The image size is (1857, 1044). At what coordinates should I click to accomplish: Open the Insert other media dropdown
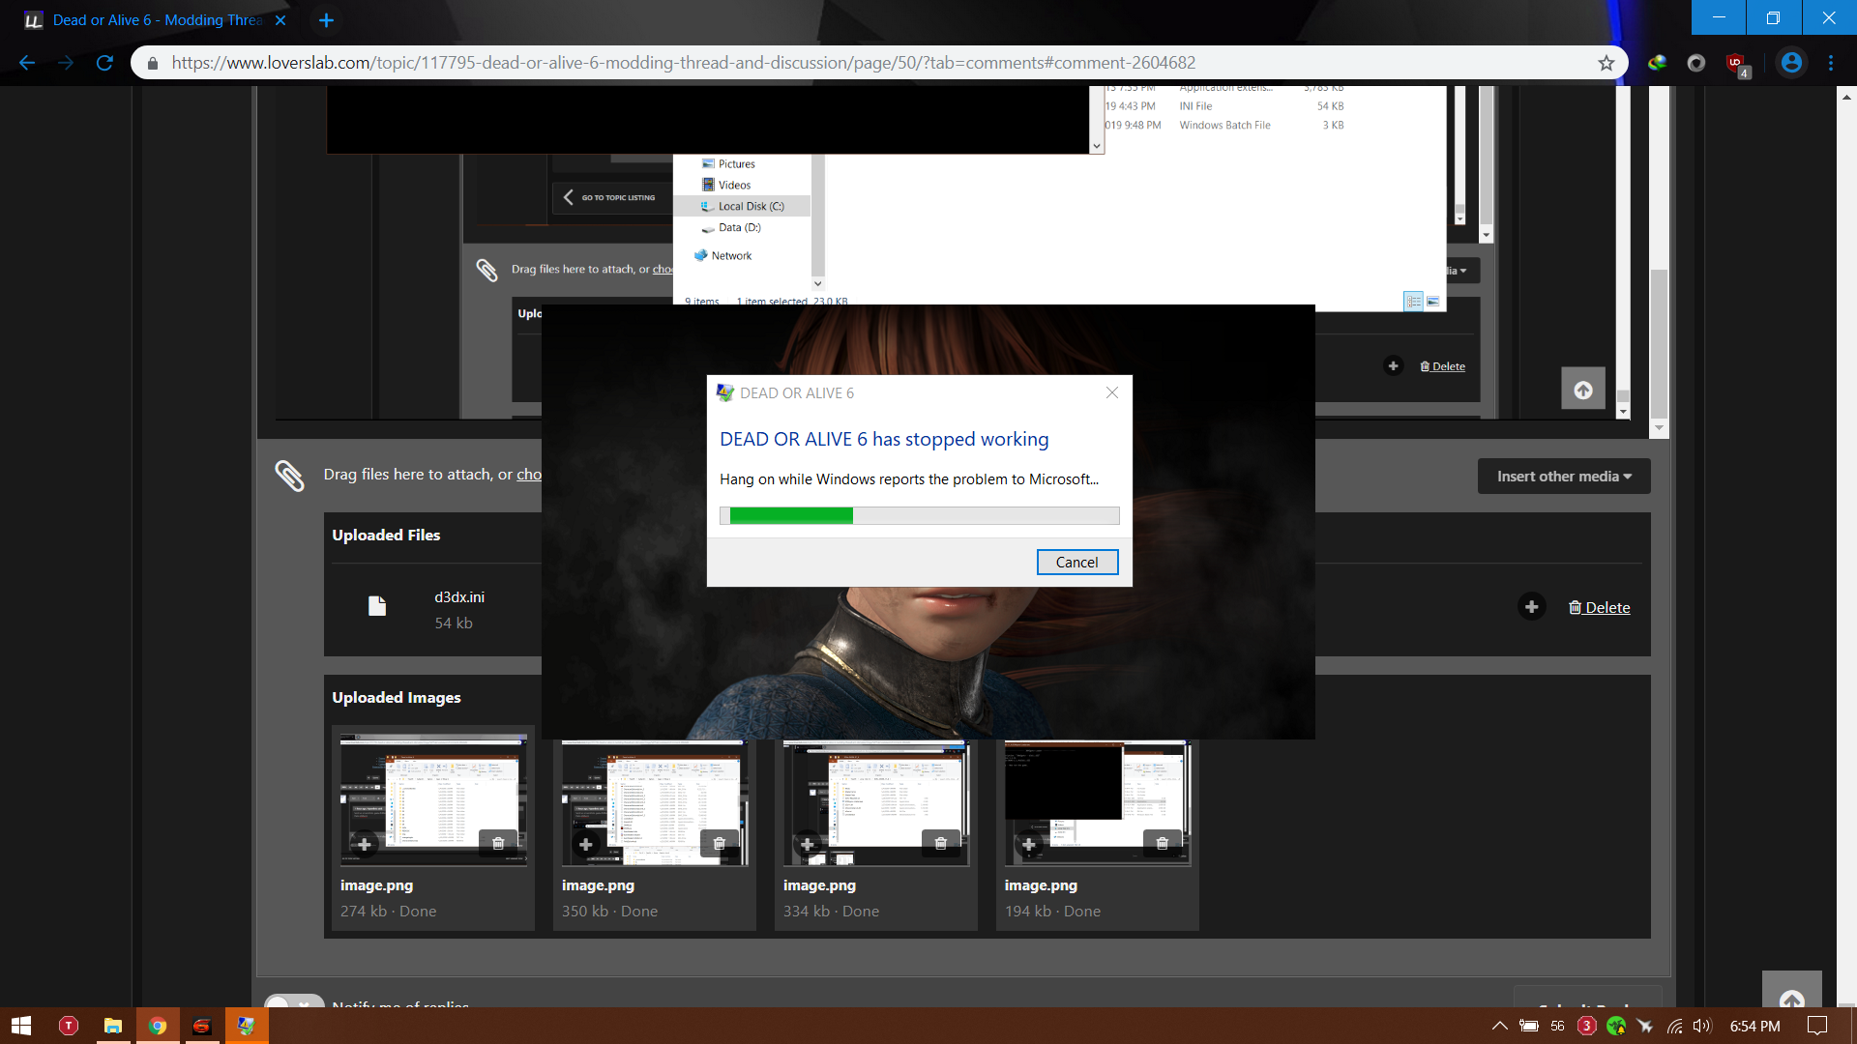(x=1564, y=477)
